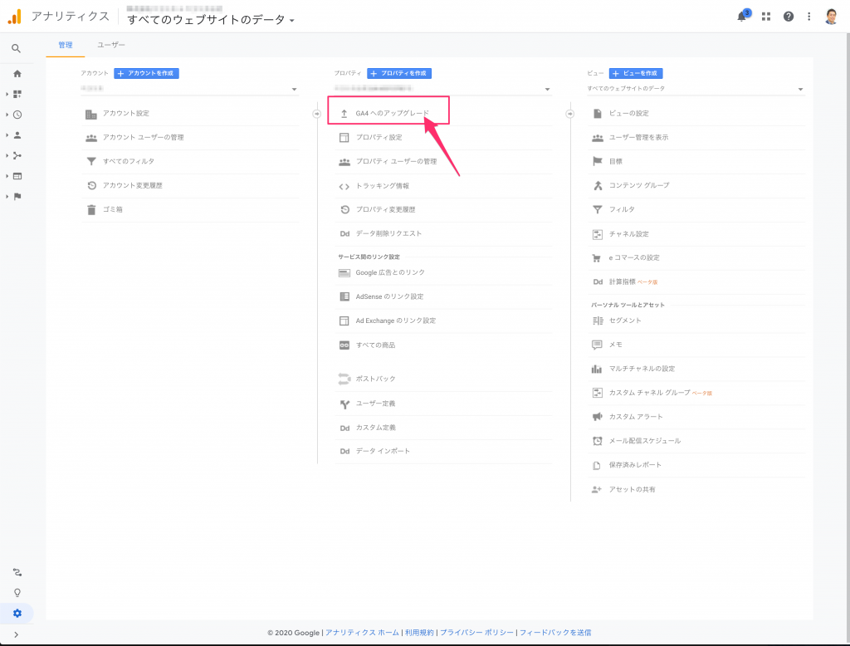850x646 pixels.
Task: Open the Conversions flag icon in the sidebar
Action: (17, 196)
